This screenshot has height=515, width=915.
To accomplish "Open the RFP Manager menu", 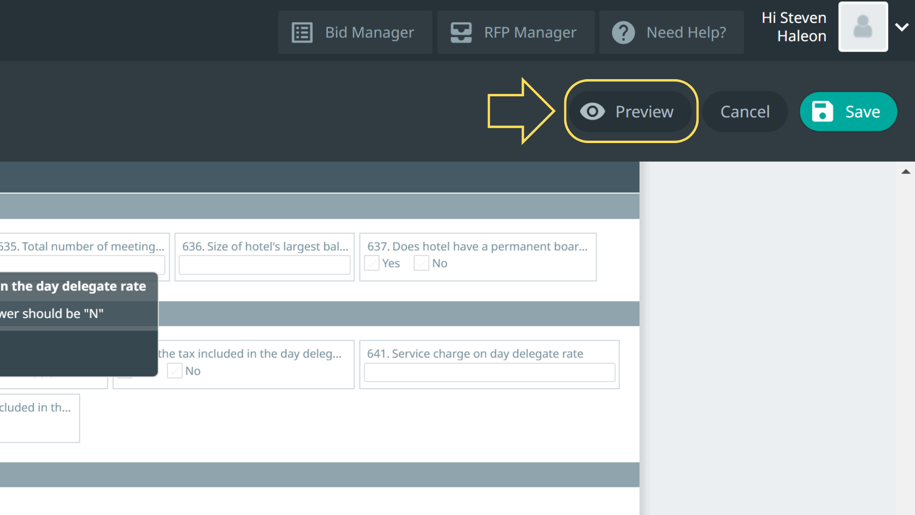I will (529, 32).
